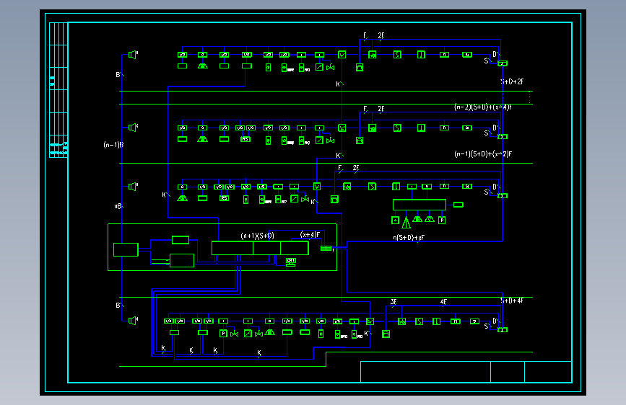Select the terminal block next to (x+4)F

pyautogui.click(x=326, y=249)
